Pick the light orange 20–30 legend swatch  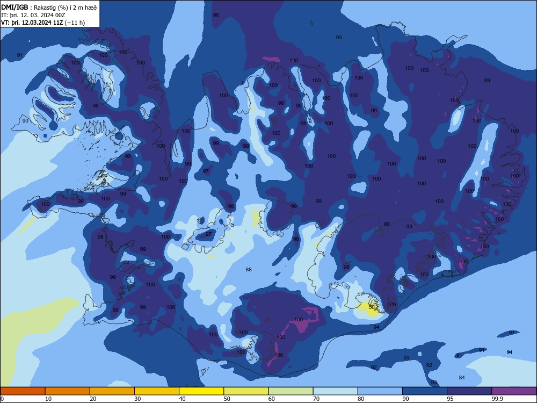pos(112,391)
